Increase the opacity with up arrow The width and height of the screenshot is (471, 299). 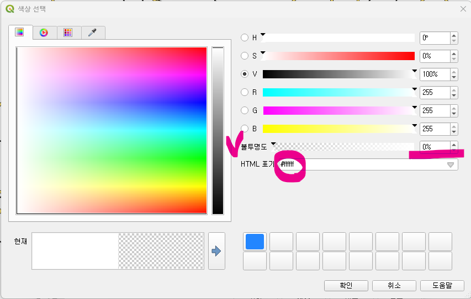click(454, 144)
